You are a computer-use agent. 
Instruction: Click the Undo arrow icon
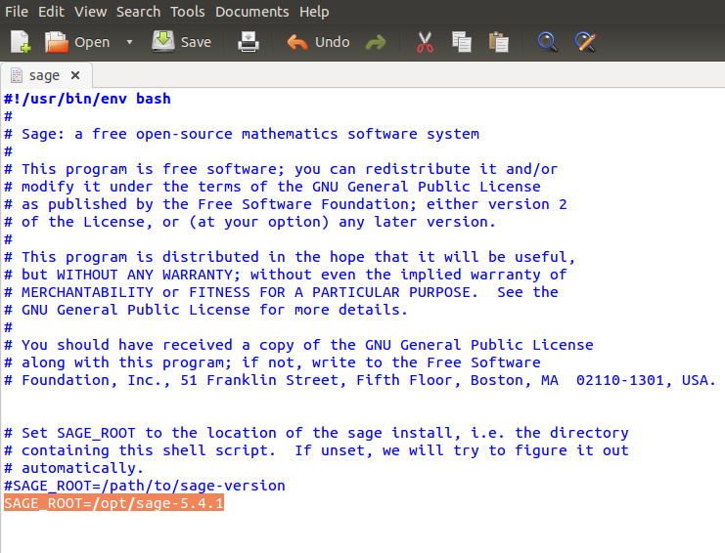(x=297, y=42)
